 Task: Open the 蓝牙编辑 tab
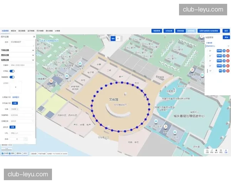31,31
